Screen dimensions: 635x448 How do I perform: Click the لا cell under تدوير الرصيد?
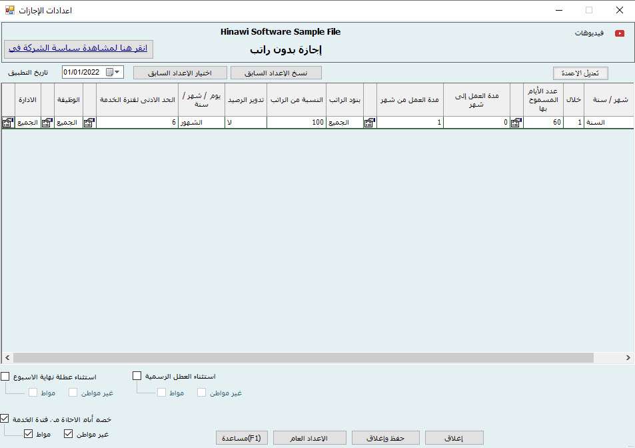[246, 122]
